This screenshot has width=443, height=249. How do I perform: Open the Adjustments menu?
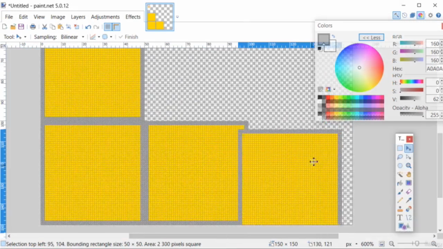(x=105, y=17)
